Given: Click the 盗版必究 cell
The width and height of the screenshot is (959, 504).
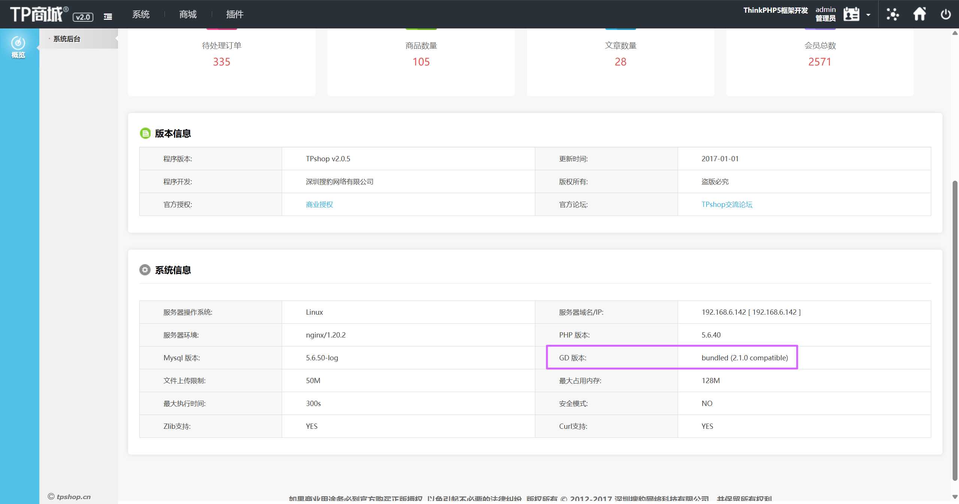Looking at the screenshot, I should [715, 181].
